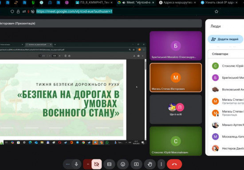Mute microphone in Meet control bar
The image size is (244, 170).
[x=76, y=164]
